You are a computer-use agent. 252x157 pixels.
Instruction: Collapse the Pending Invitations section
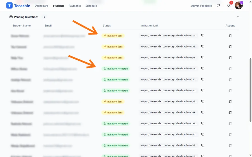coord(238,17)
